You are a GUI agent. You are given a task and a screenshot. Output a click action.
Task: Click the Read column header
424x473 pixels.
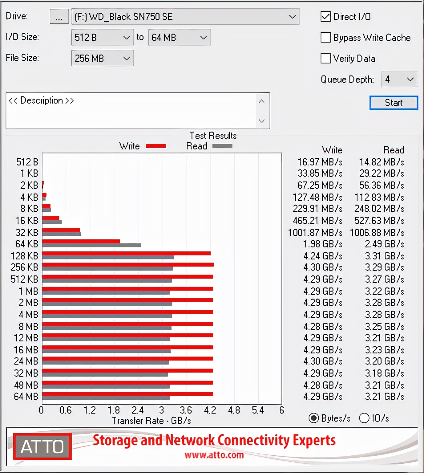click(x=394, y=150)
